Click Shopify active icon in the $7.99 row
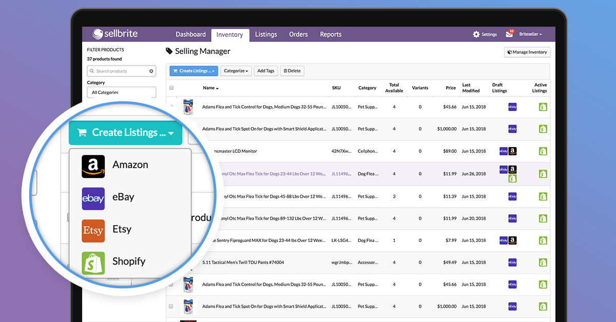The width and height of the screenshot is (616, 322). (543, 240)
